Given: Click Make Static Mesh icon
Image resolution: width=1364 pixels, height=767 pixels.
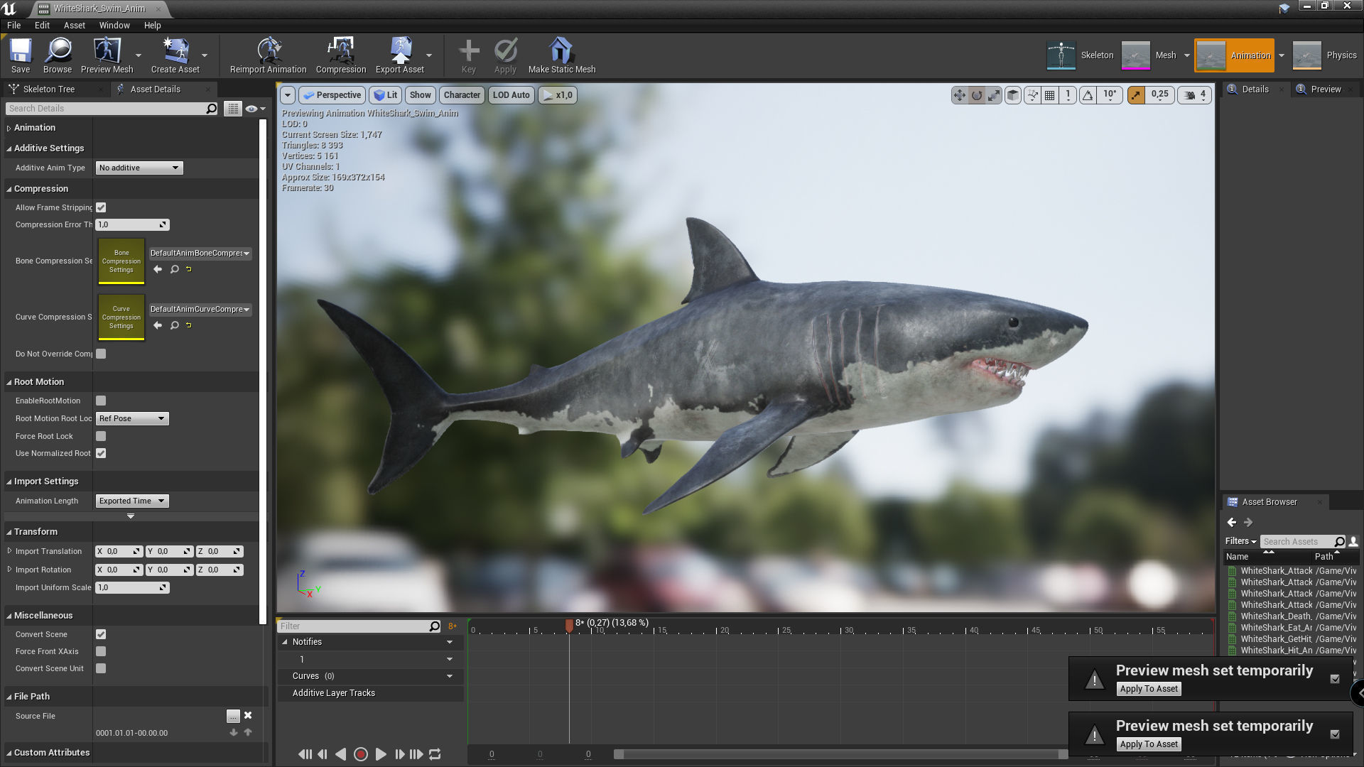Looking at the screenshot, I should click(x=562, y=55).
